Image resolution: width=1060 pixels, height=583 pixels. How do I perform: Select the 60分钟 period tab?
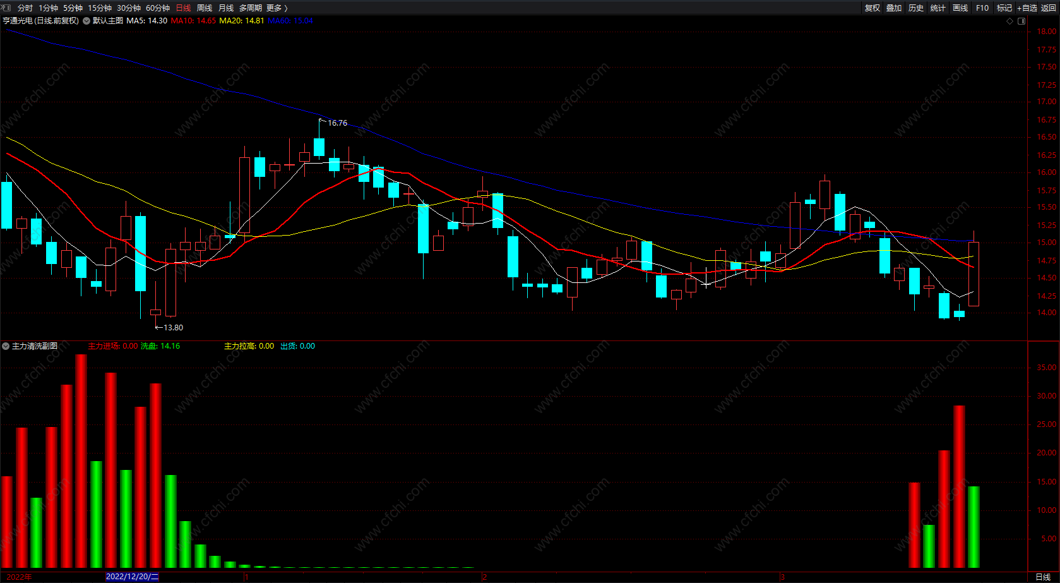point(158,8)
